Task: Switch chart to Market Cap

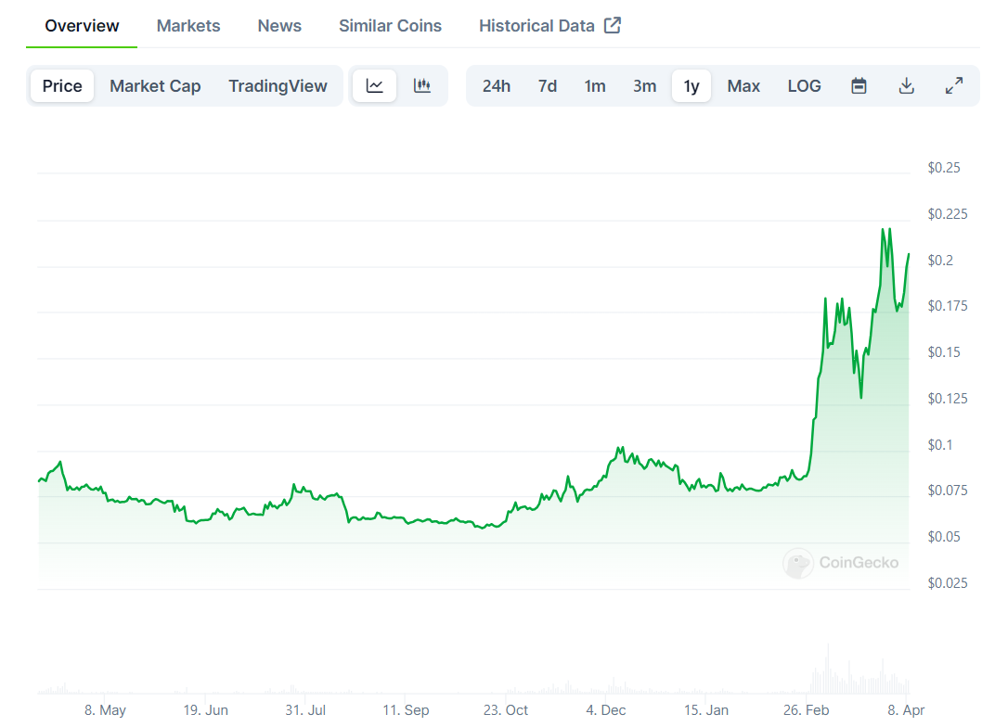Action: (155, 86)
